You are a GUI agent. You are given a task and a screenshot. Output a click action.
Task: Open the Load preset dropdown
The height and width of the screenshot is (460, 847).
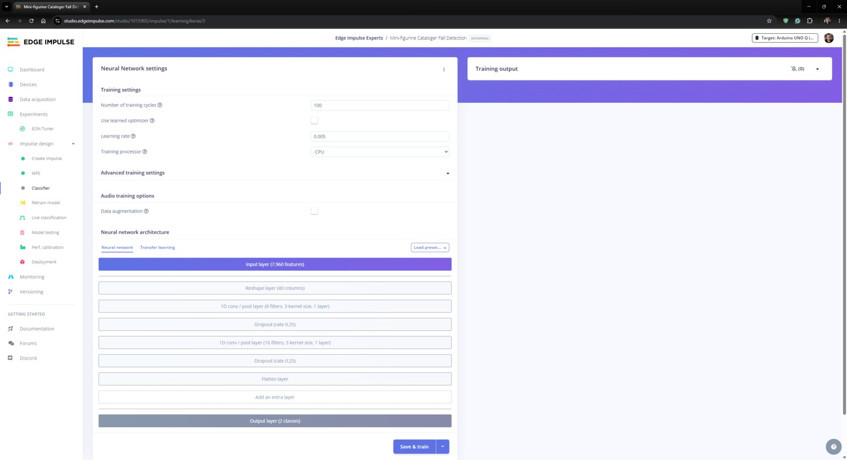click(430, 247)
